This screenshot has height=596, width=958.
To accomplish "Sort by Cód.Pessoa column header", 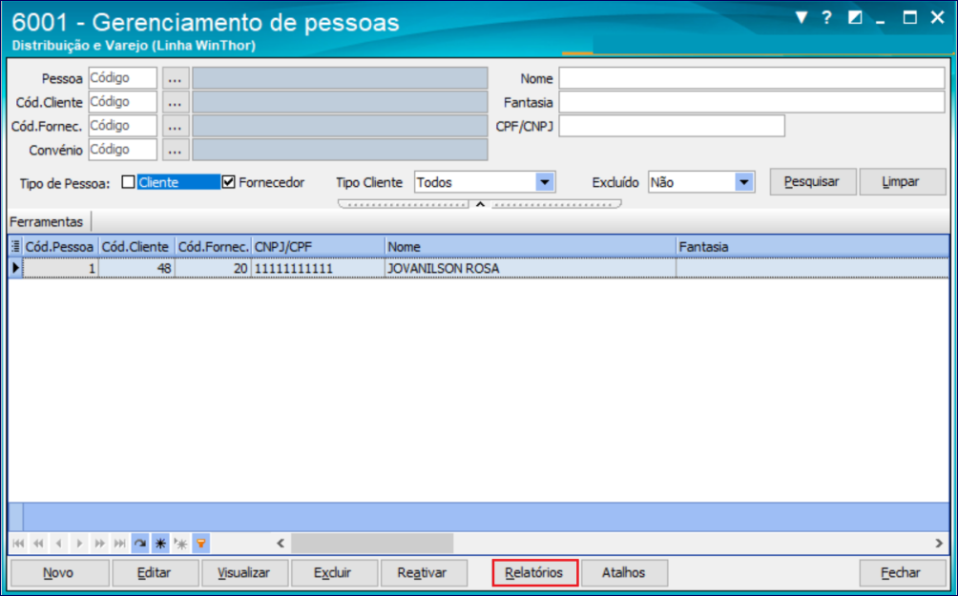I will 60,247.
